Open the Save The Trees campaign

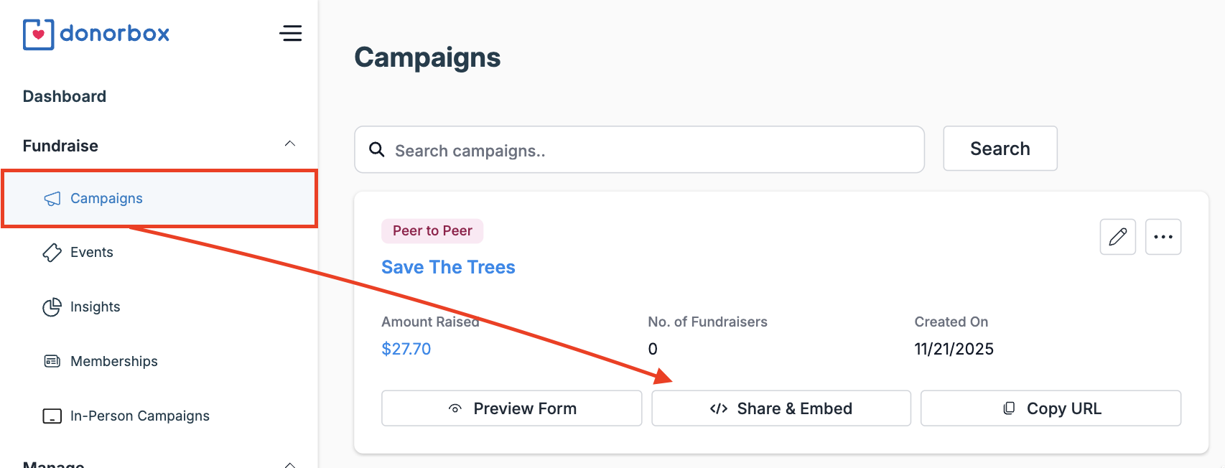coord(448,266)
